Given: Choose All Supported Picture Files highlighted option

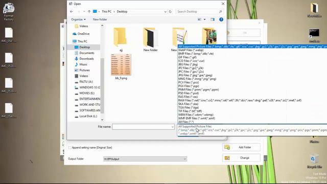Looking at the screenshot, I should click(252, 47).
